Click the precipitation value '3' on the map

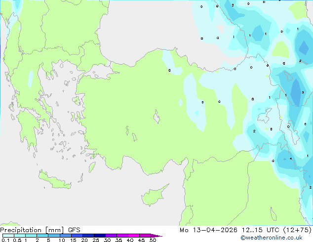pos(303,92)
